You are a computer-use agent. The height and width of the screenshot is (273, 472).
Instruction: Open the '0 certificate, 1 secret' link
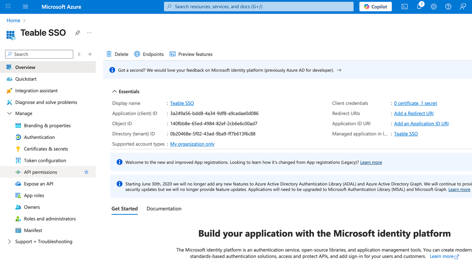pyautogui.click(x=416, y=103)
